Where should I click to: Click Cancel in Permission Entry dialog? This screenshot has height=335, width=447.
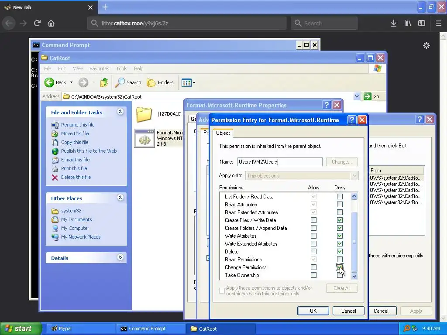(x=348, y=311)
